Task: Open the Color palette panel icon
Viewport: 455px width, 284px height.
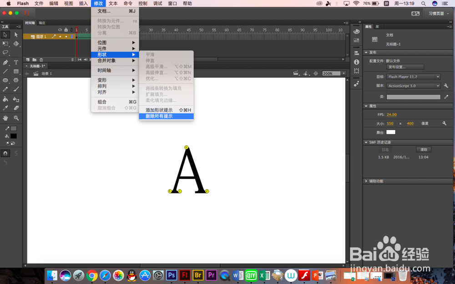Action: coord(357,32)
